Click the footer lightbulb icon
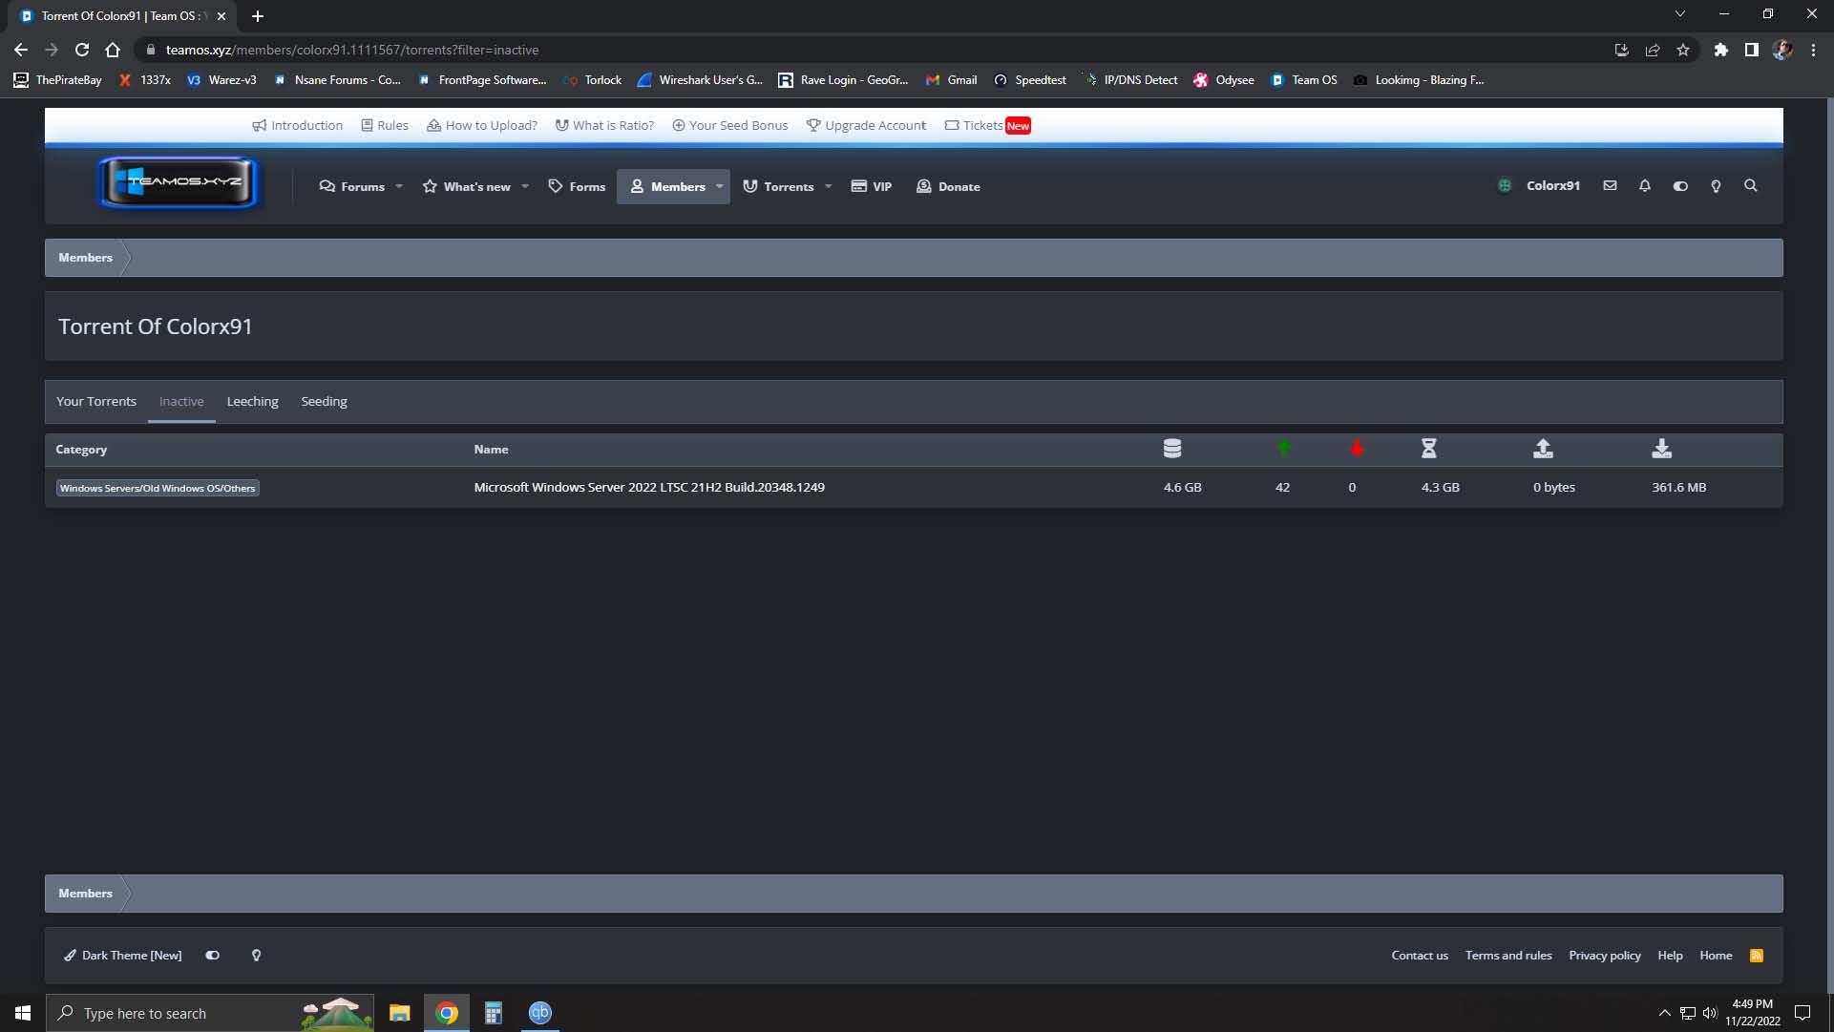Image resolution: width=1834 pixels, height=1032 pixels. click(x=256, y=956)
